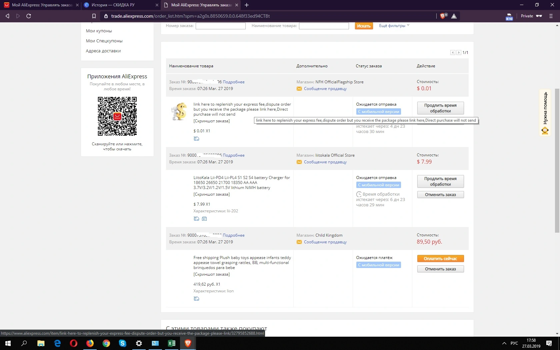The image size is (560, 350).
Task: Open Skype from taskbar
Action: click(x=123, y=343)
